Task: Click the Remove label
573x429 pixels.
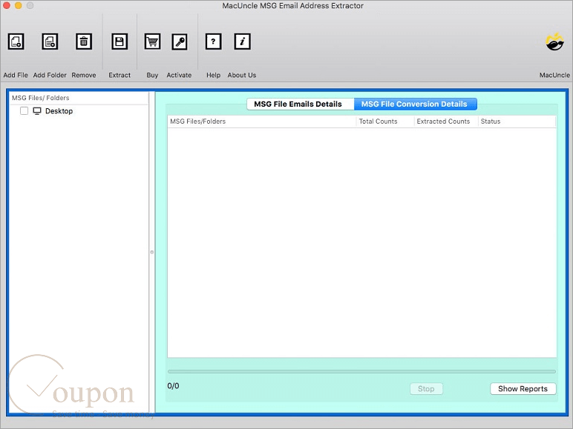Action: tap(84, 75)
